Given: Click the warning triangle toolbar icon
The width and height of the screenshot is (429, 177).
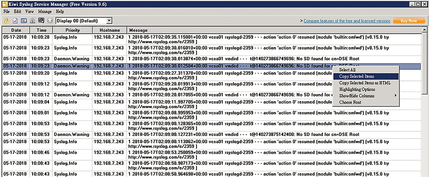Looking at the screenshot, I should click(x=32, y=21).
